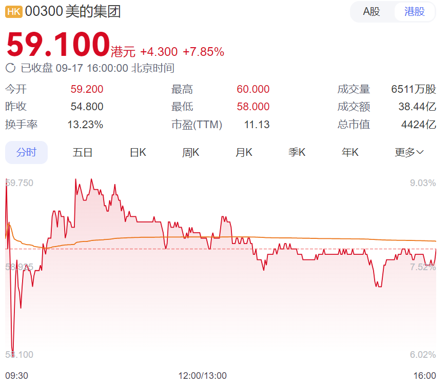448x385 pixels.
Task: Click the 09:30 time axis label
Action: [x=17, y=376]
